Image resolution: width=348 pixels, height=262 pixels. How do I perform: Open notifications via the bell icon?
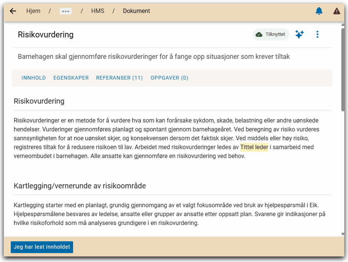pos(319,11)
